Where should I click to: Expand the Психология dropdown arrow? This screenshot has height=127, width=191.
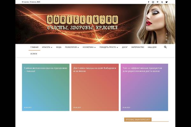[78, 47]
